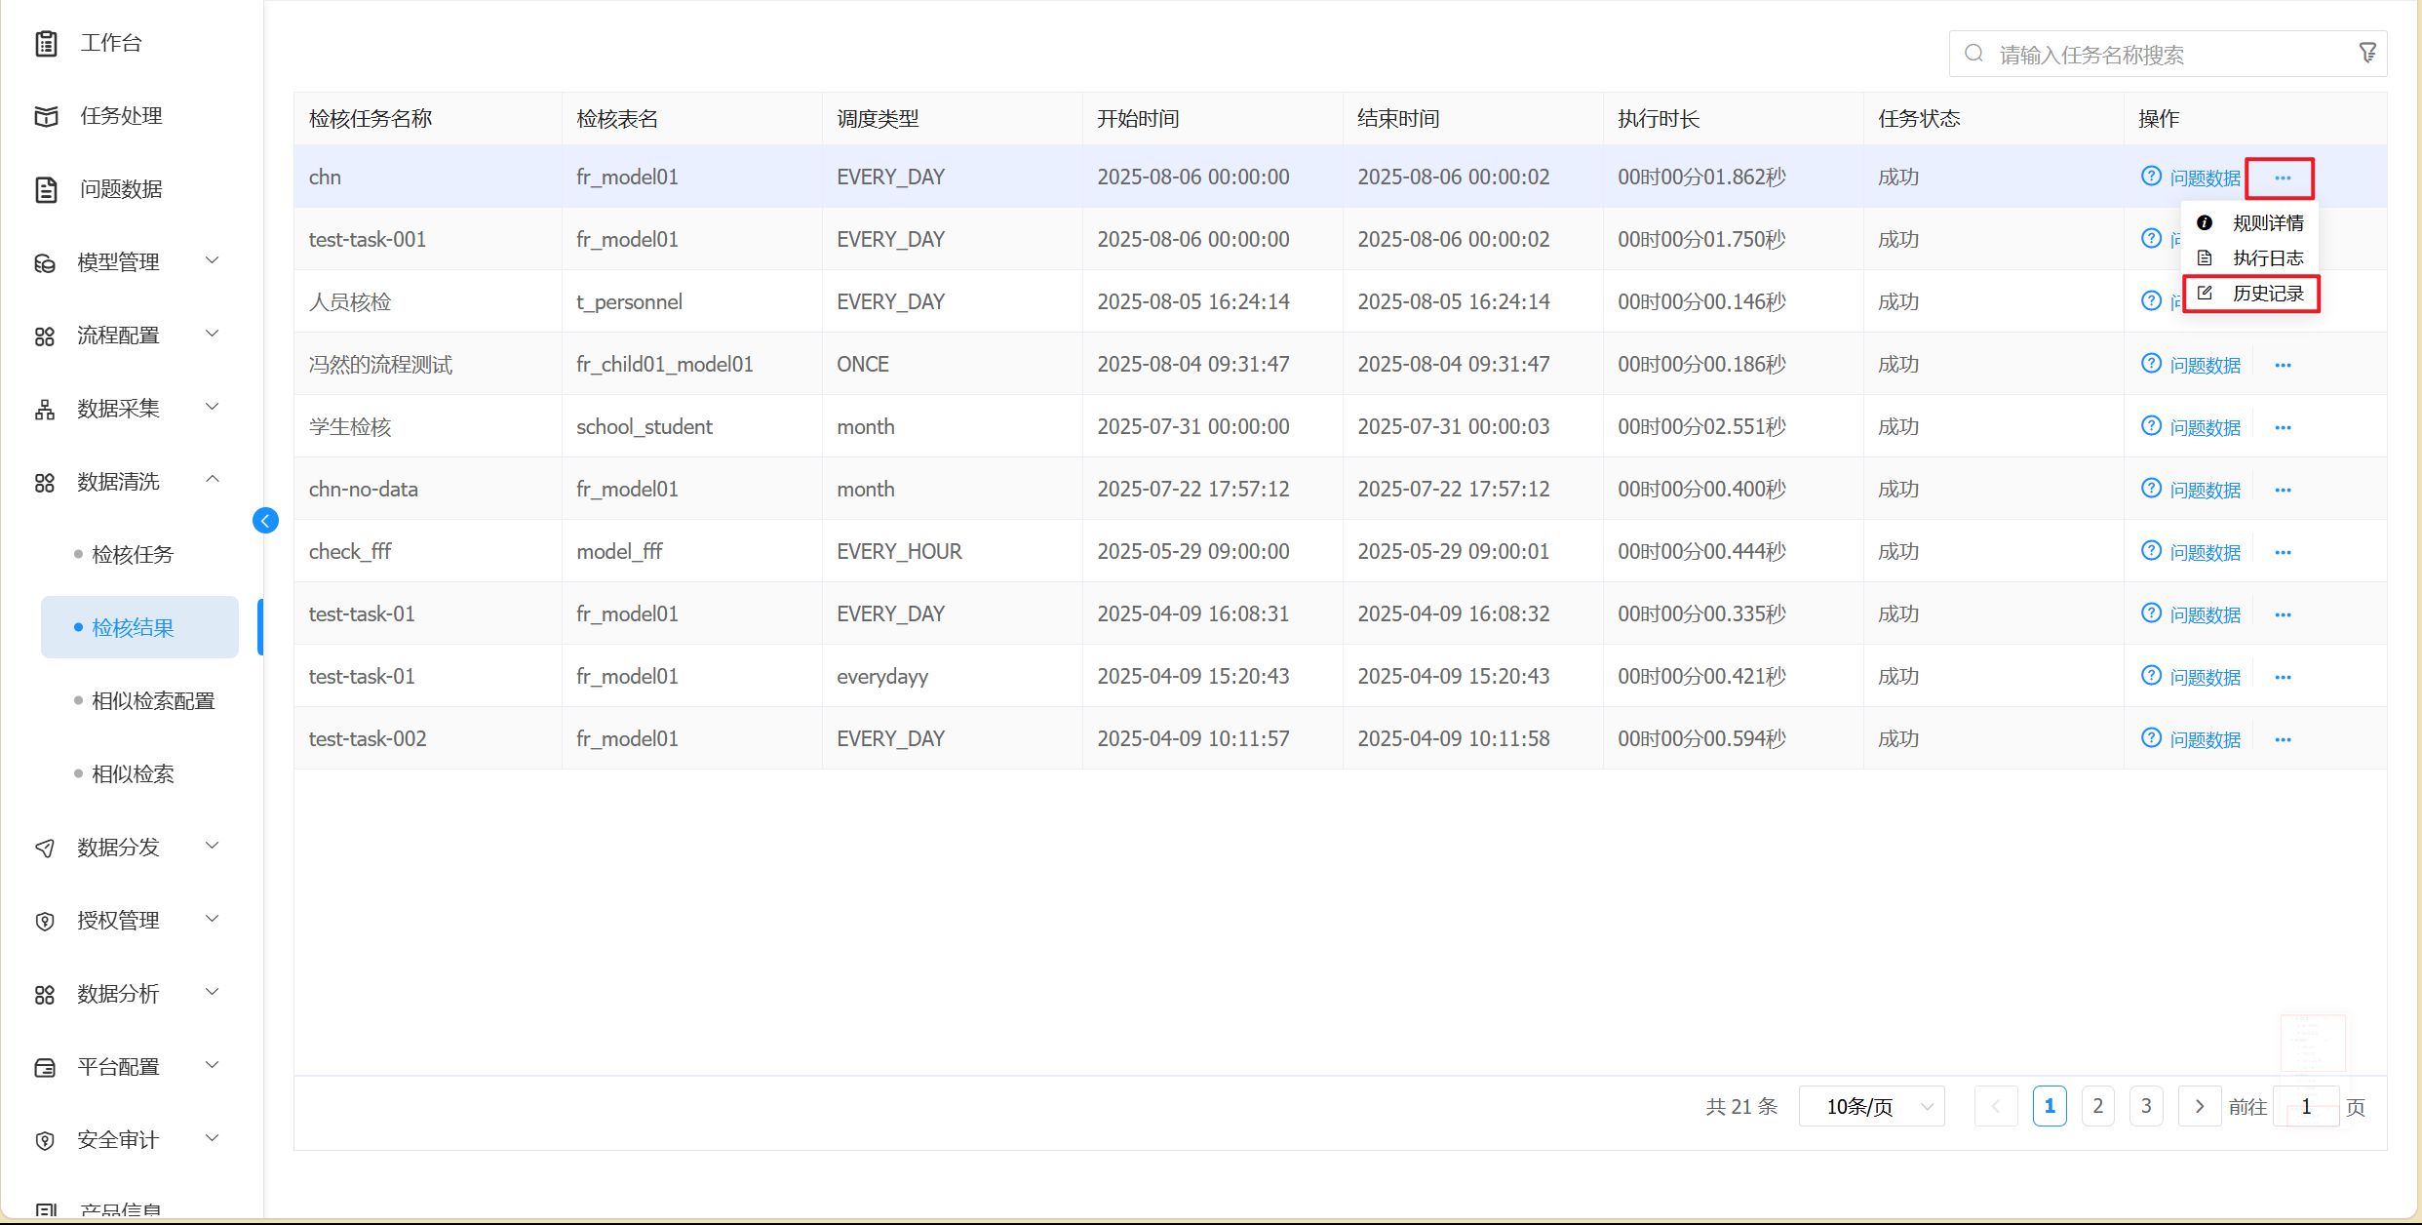Click the more options dots for check_fff row
The image size is (2422, 1225).
pos(2283,552)
